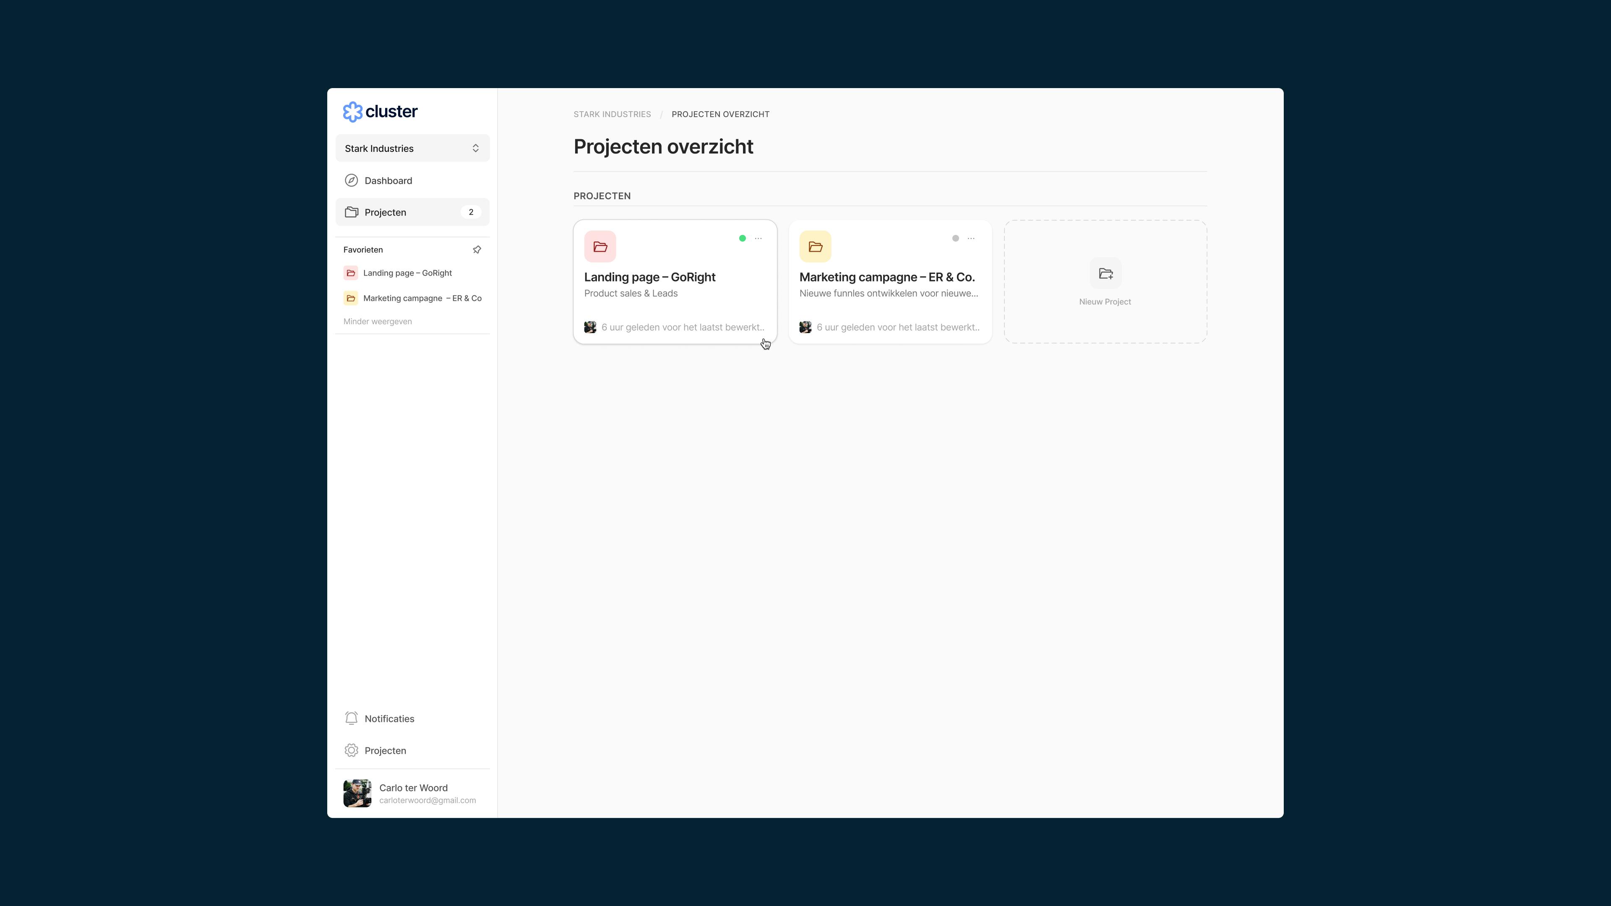Click large yellow folder icon on Marketing card

click(816, 246)
